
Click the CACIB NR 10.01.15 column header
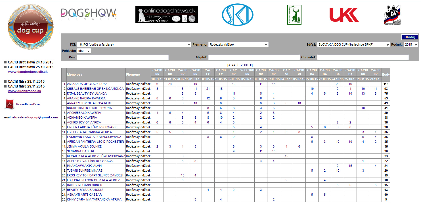pos(157,75)
